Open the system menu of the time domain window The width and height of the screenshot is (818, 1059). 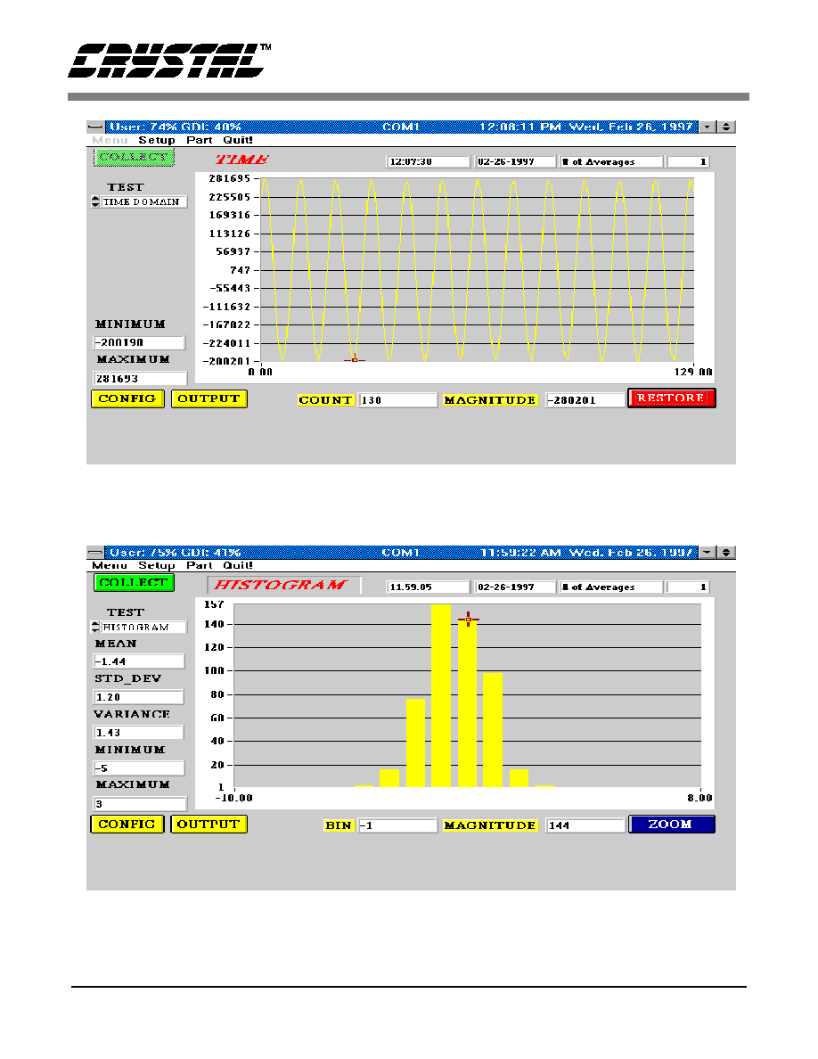pyautogui.click(x=95, y=127)
